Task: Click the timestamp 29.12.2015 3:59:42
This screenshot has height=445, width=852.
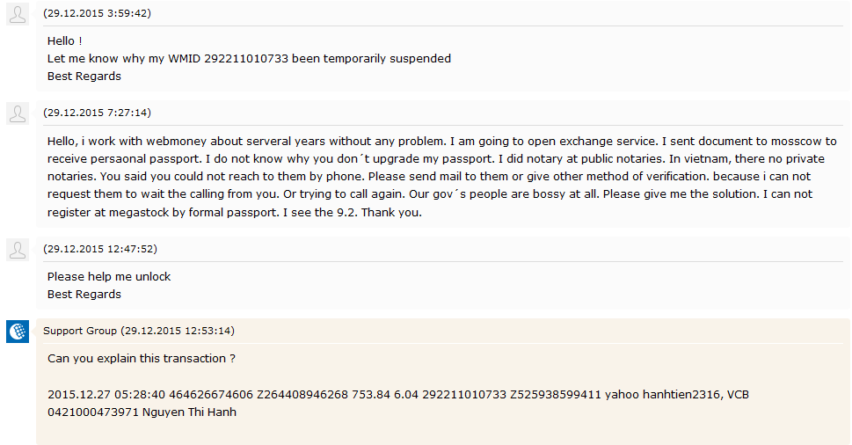Action: (x=97, y=14)
